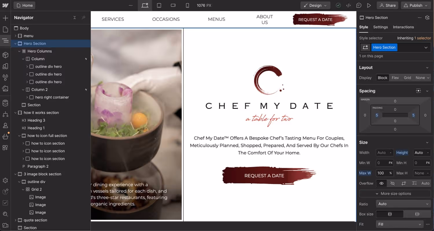Click the Publish button
This screenshot has width=434, height=231.
click(x=415, y=5)
